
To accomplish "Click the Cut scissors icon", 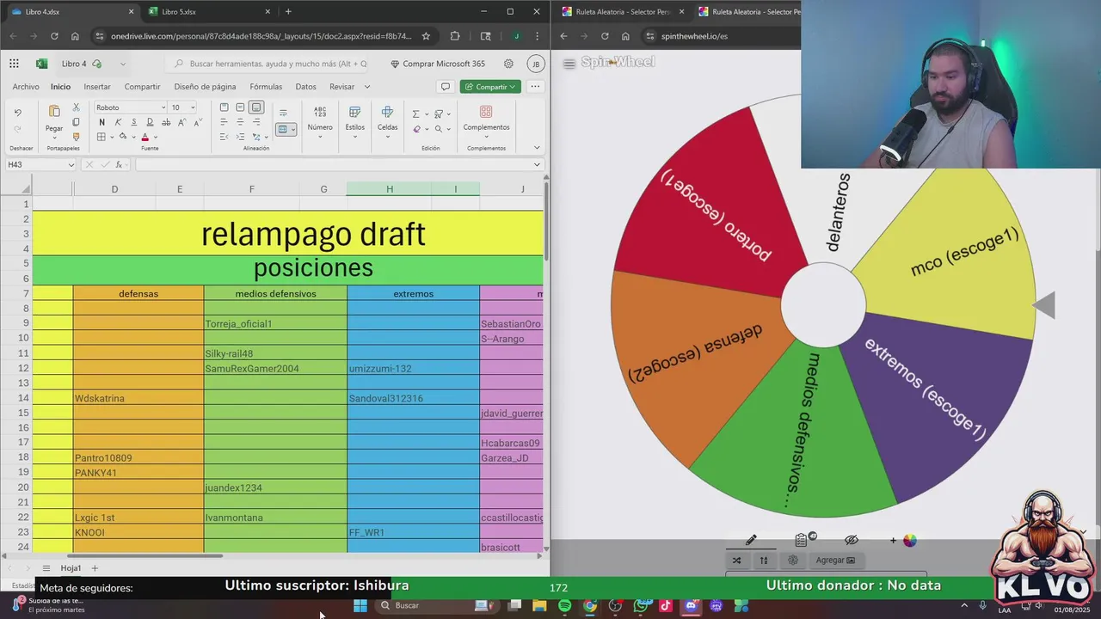I will [76, 107].
